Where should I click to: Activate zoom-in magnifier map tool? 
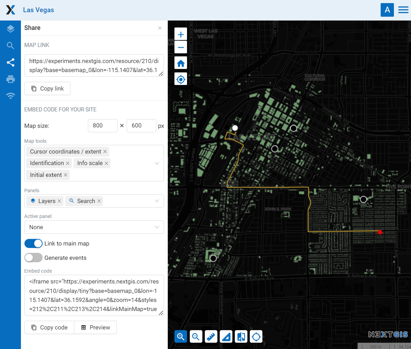[181, 336]
